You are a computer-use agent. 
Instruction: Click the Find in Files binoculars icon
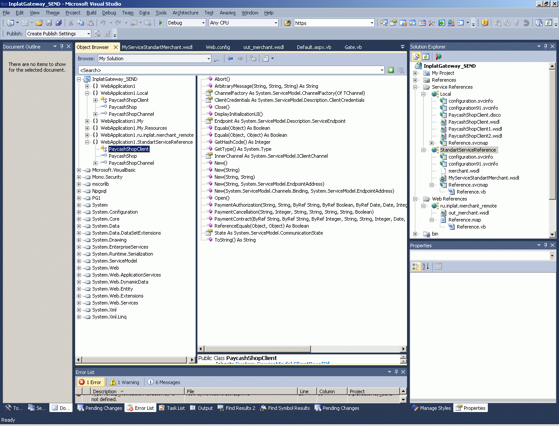[x=288, y=23]
